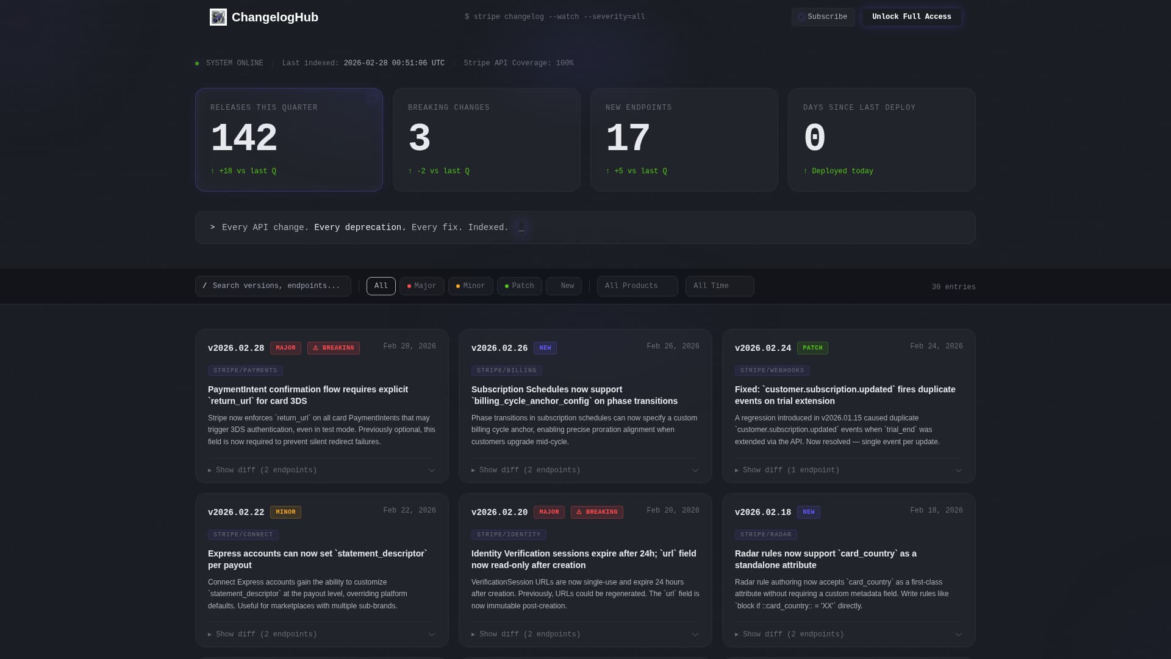Click the Days Since Last Deploy card

pos(882,140)
